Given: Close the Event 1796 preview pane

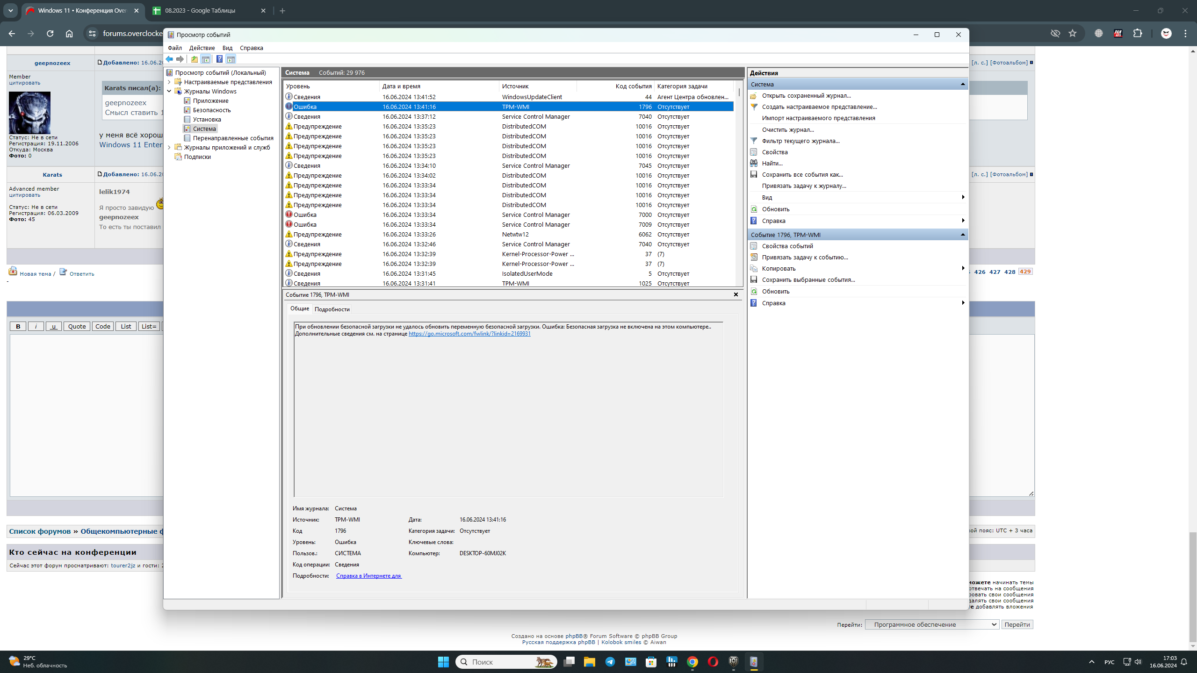Looking at the screenshot, I should pyautogui.click(x=736, y=294).
